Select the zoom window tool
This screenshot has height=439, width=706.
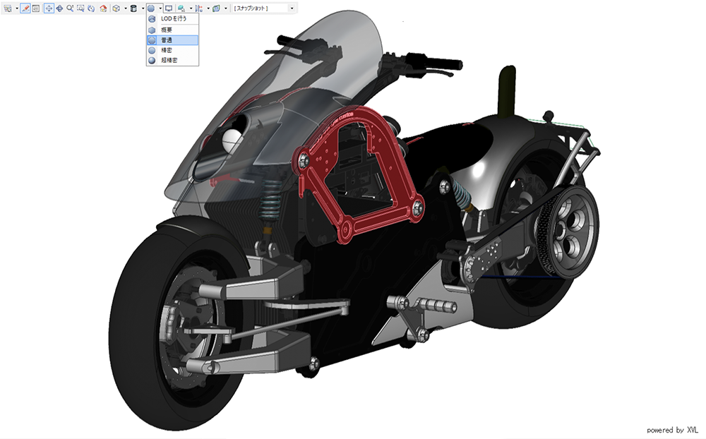pos(80,8)
